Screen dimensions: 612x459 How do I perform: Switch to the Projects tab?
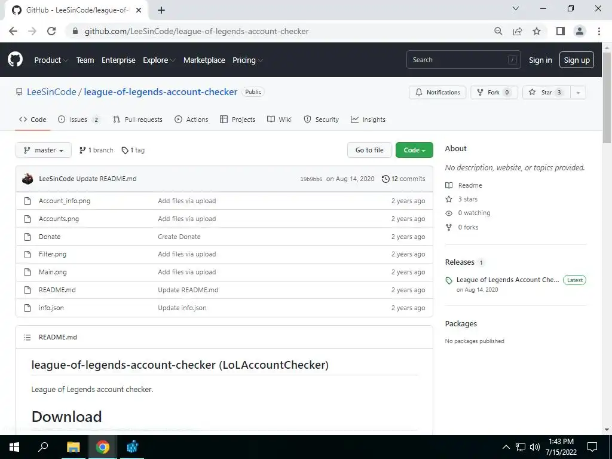pyautogui.click(x=237, y=120)
